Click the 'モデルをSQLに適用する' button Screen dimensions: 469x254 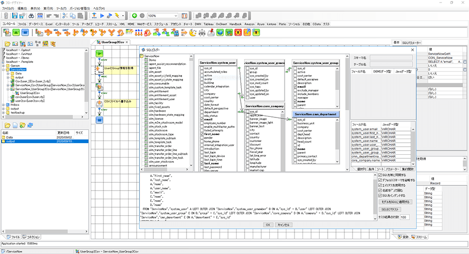395,202
